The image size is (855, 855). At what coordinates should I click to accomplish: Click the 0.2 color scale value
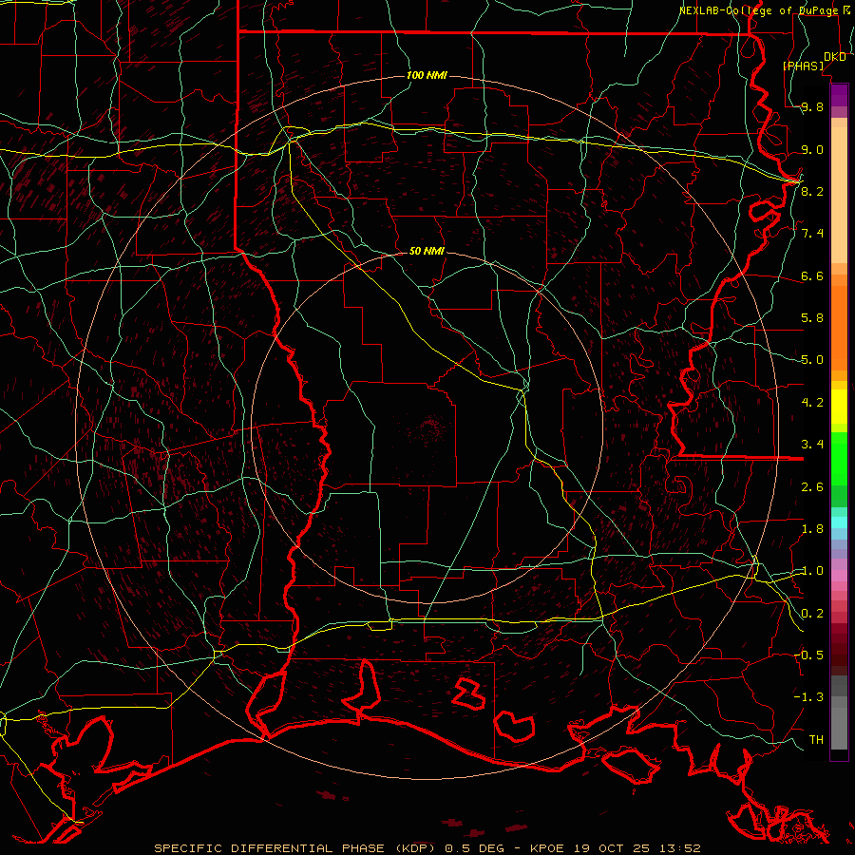[x=812, y=614]
